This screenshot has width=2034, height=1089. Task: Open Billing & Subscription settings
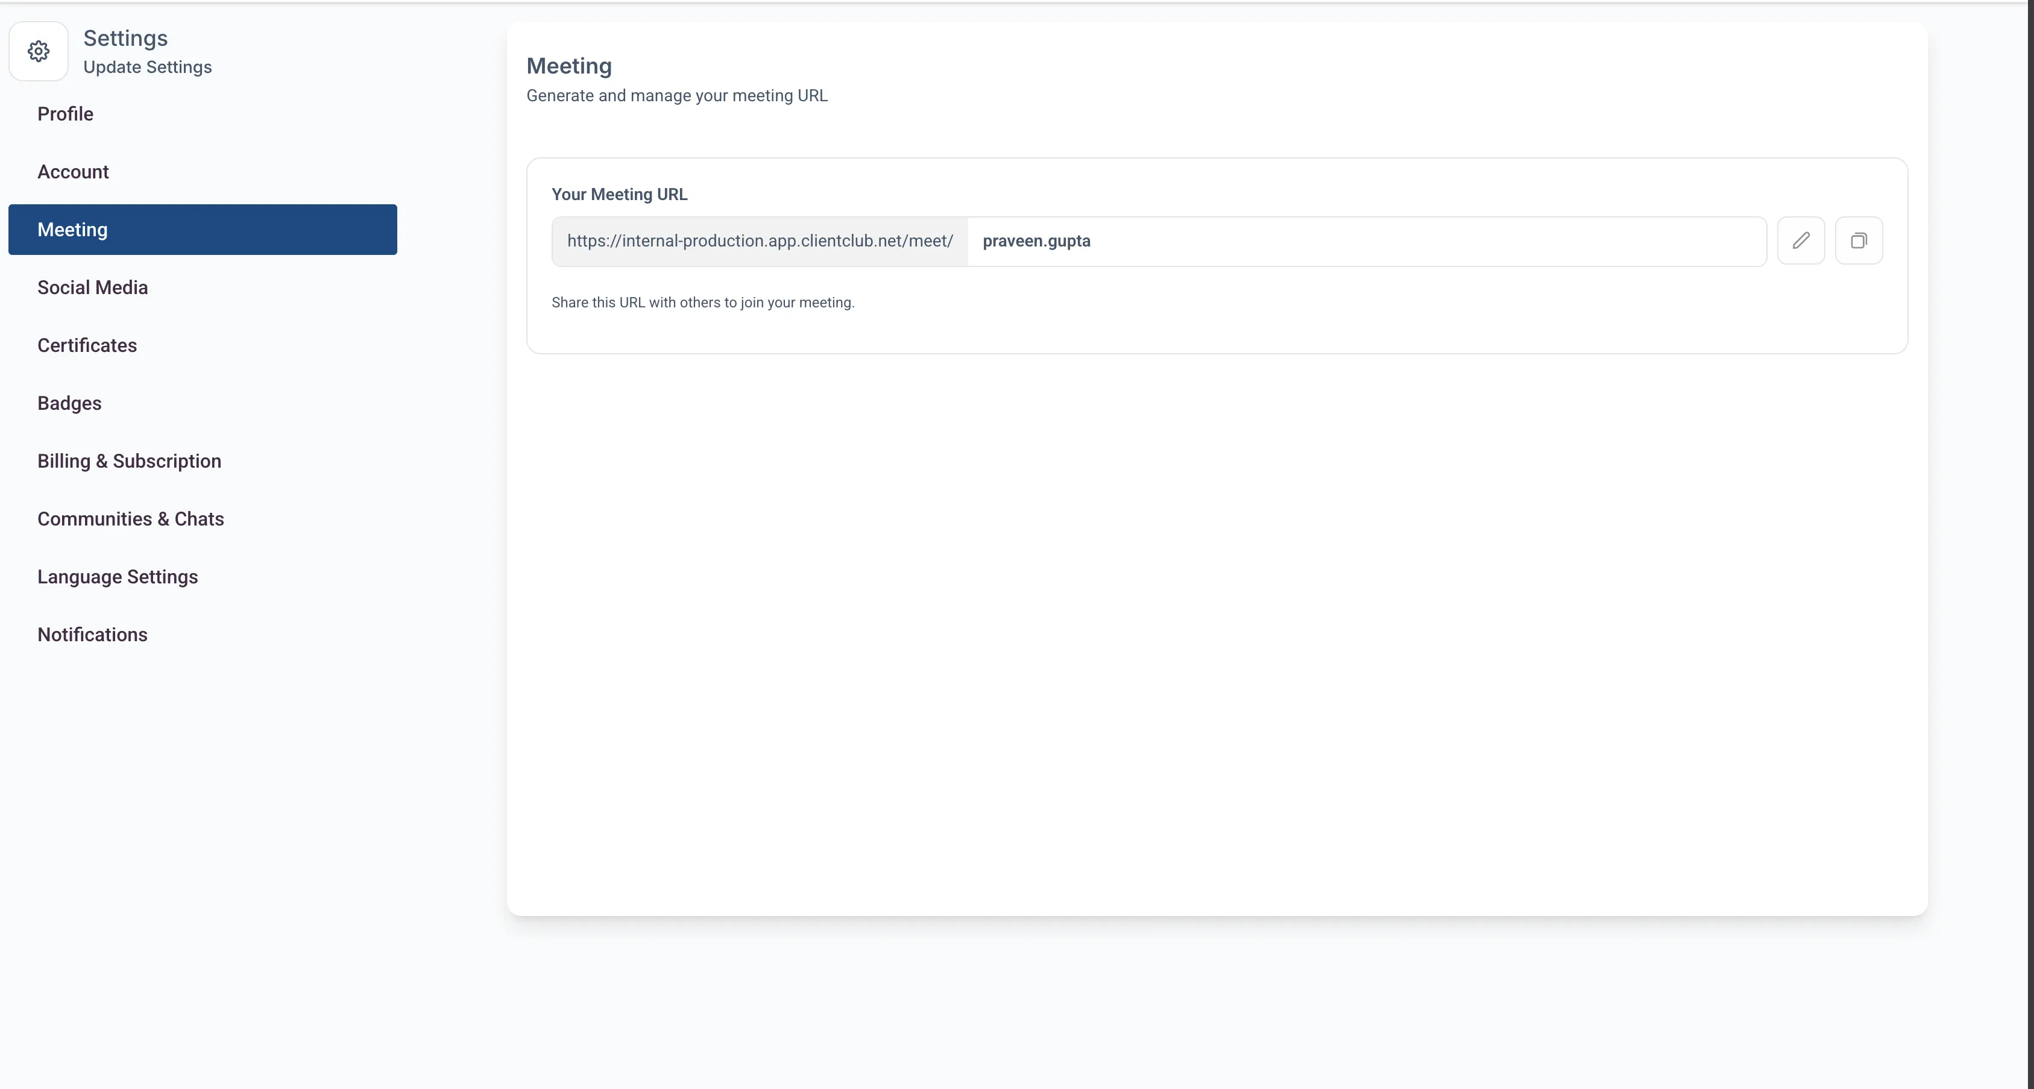tap(128, 461)
